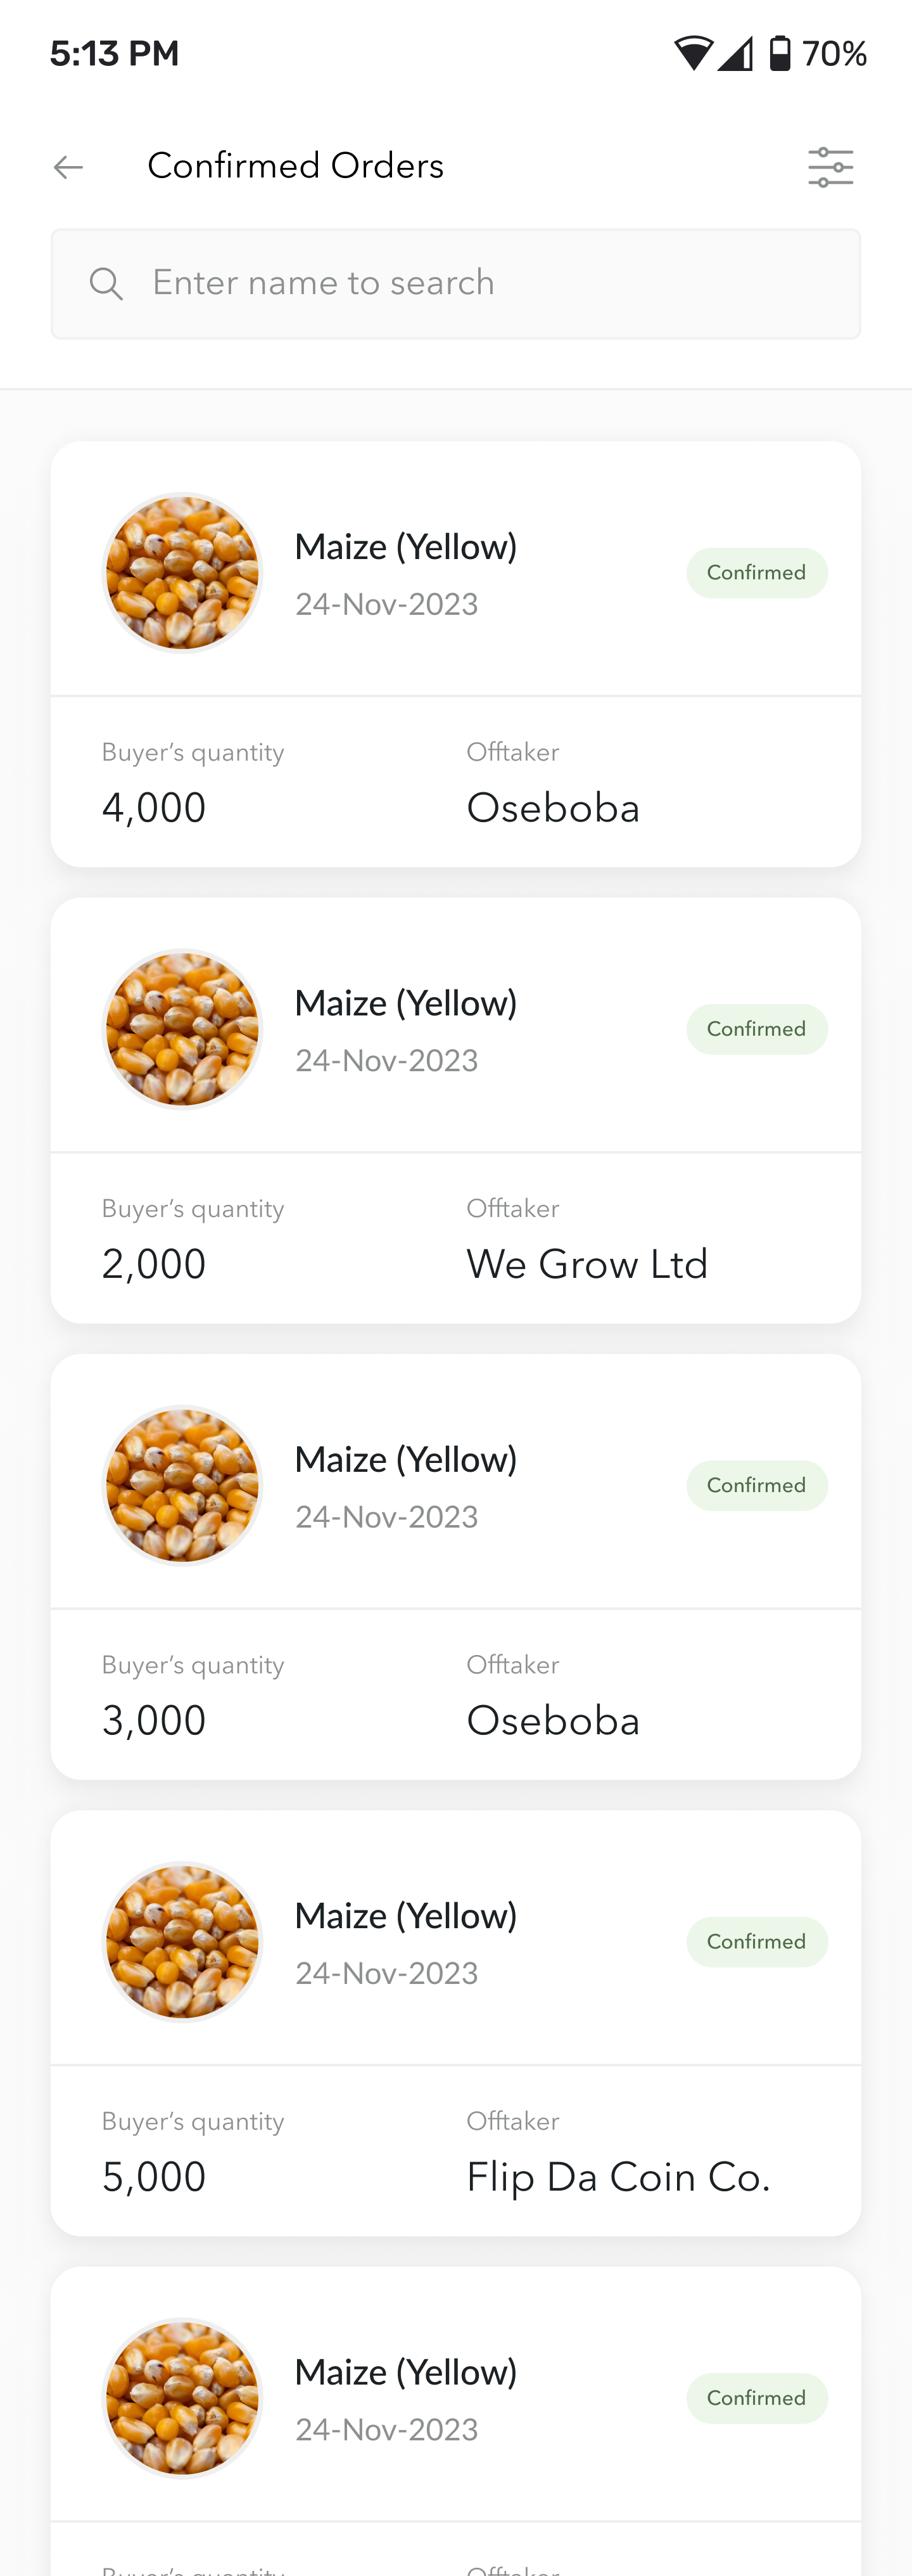Open maize thumbnail of 4,000 Oseboba order

coord(183,573)
